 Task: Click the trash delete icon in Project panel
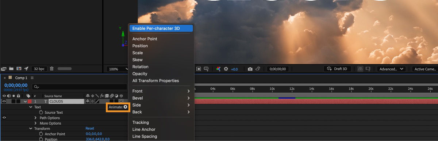coord(52,69)
